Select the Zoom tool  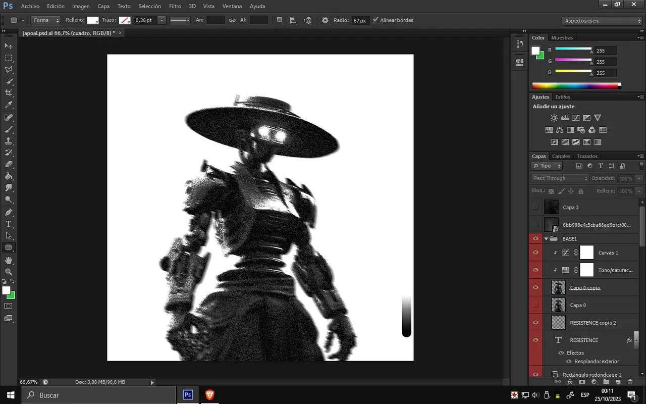click(9, 272)
